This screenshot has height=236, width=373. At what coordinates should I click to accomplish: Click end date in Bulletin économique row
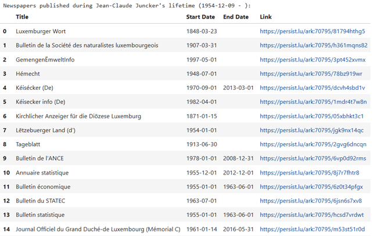coord(238,187)
